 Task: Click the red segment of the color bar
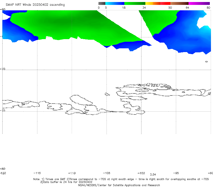tap(165, 3)
